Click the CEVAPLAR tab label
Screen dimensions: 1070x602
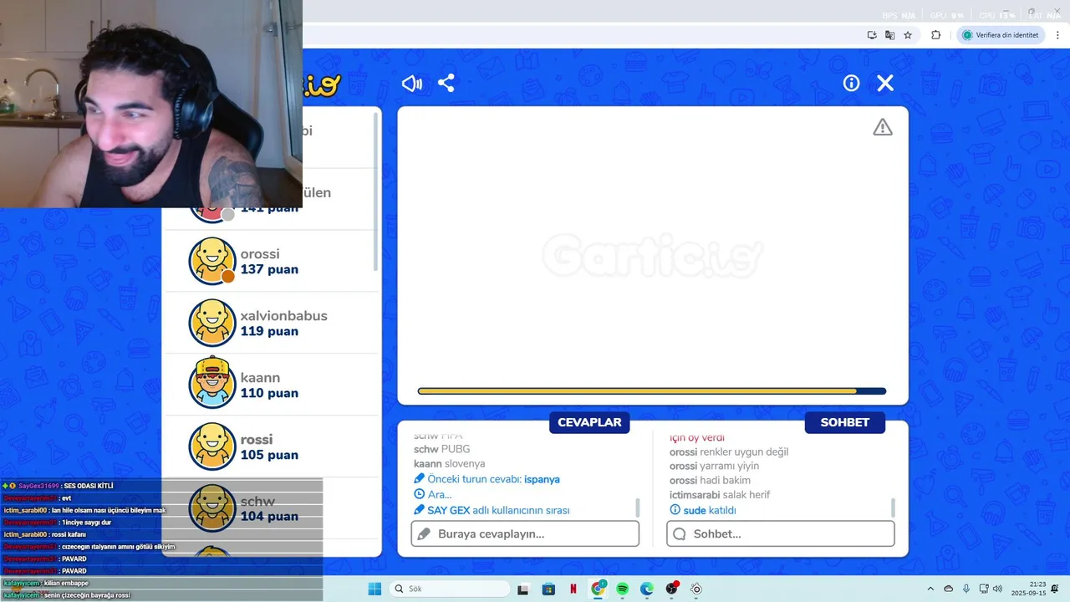pyautogui.click(x=589, y=422)
